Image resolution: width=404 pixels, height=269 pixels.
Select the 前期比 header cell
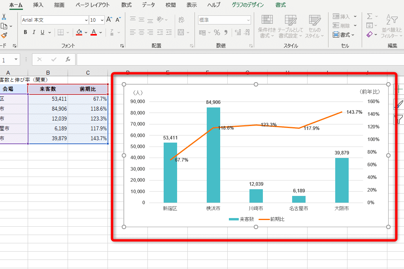88,89
